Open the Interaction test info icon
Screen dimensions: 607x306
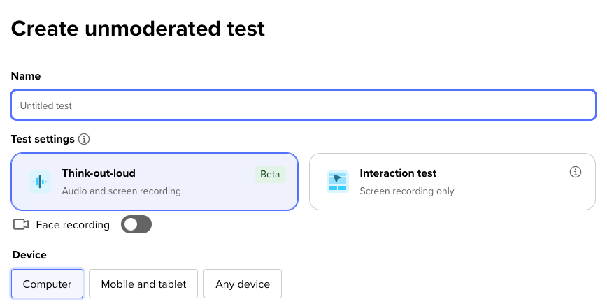pos(576,172)
